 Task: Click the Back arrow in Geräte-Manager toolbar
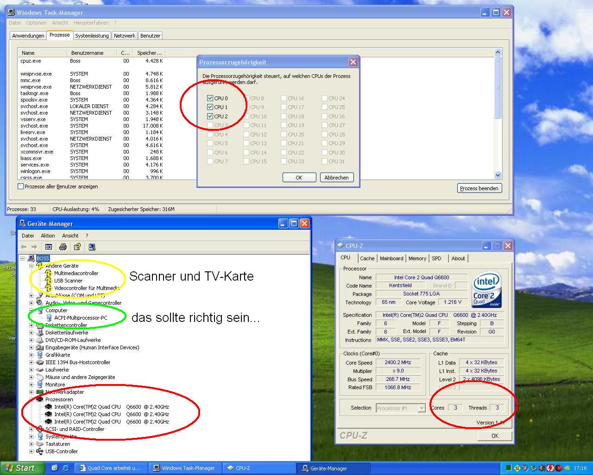coord(24,247)
